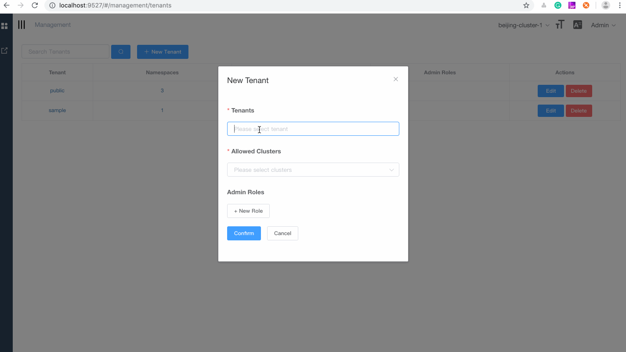Screen dimensions: 626x352
Task: Click the search magnifier icon
Action: click(x=121, y=51)
